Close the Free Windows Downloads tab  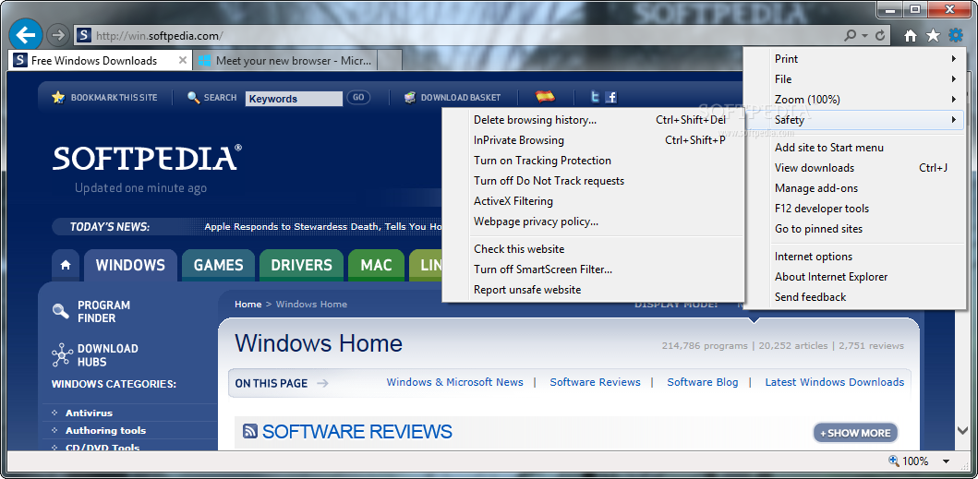(183, 61)
